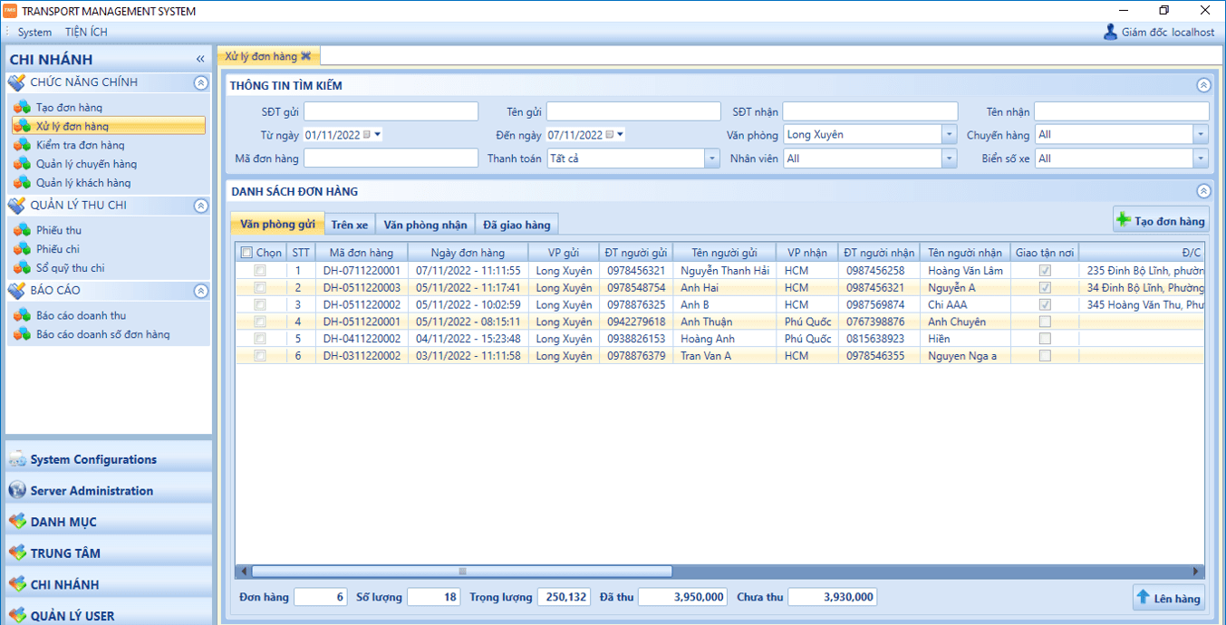Click the green Tạo đơn hàng button

click(x=1161, y=220)
